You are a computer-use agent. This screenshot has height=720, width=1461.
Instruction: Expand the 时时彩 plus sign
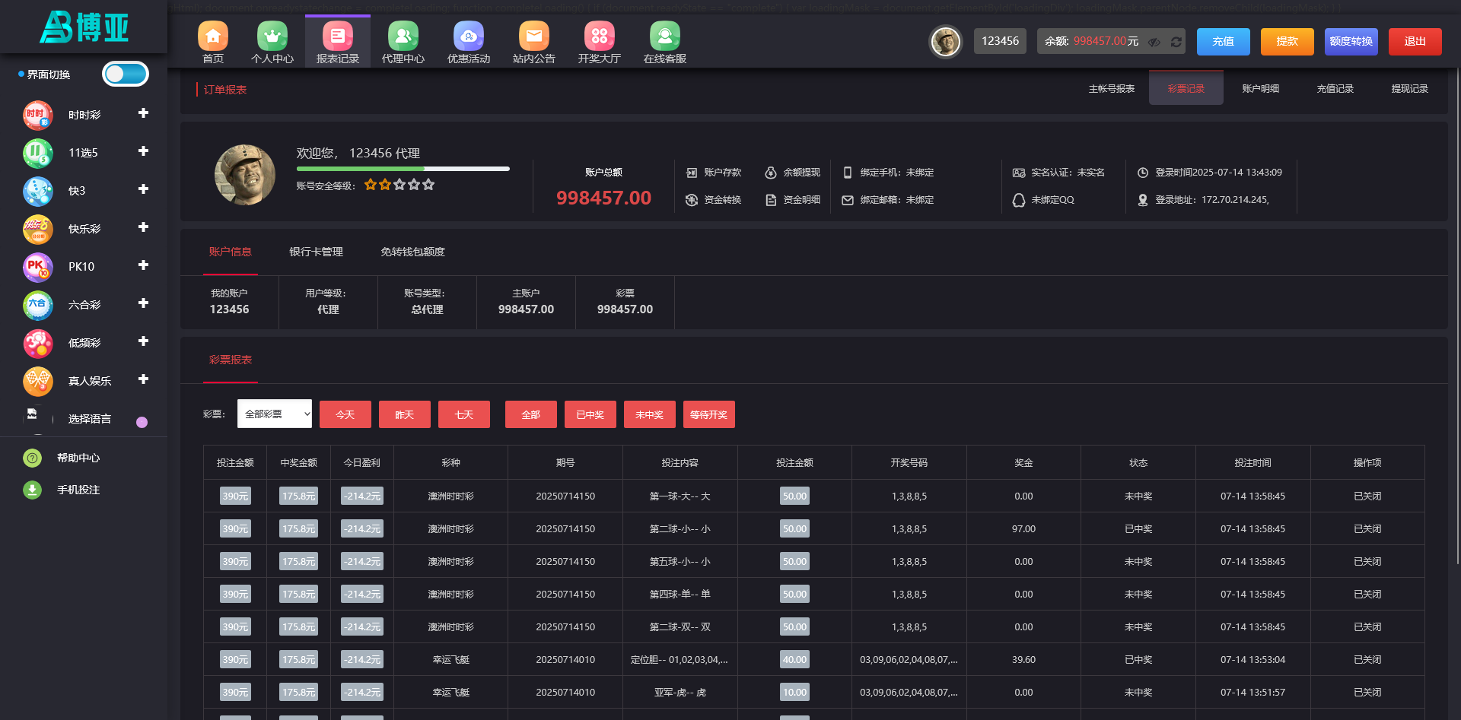(143, 113)
